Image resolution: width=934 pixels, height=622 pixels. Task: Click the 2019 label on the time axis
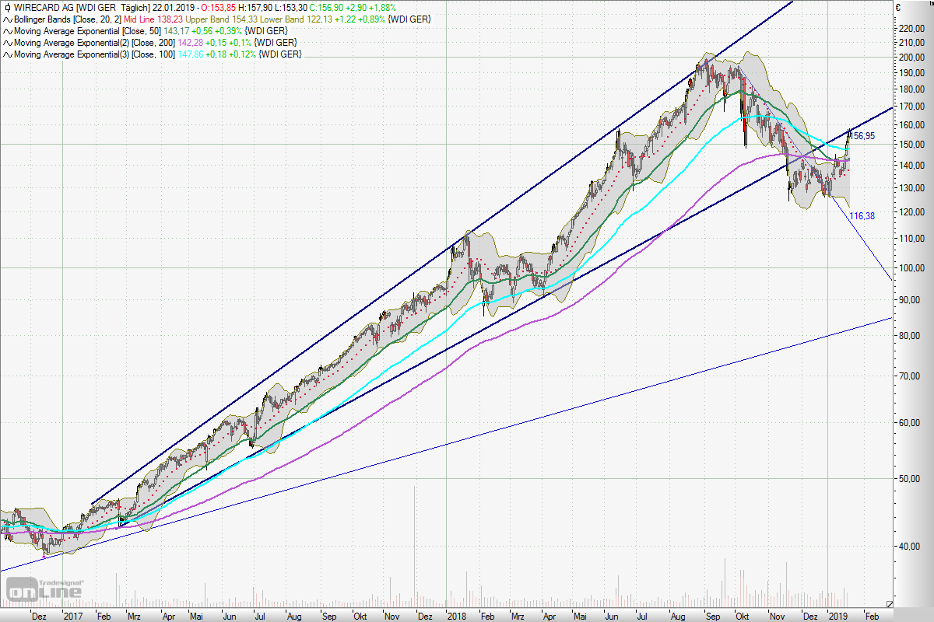tap(837, 615)
